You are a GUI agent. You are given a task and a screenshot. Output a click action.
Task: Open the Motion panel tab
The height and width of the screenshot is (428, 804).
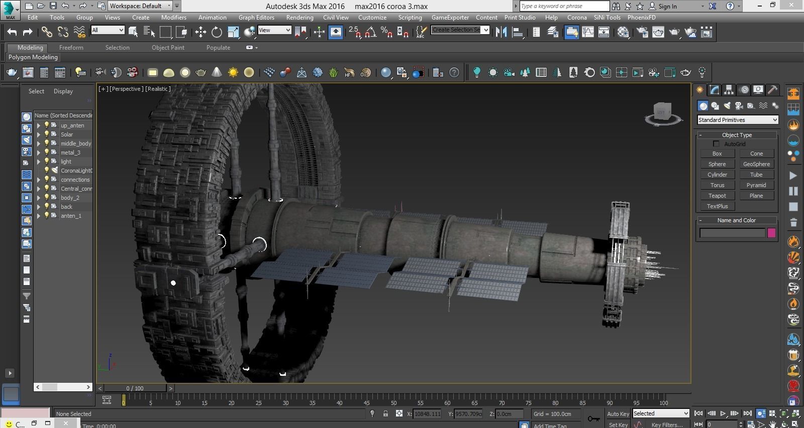744,90
